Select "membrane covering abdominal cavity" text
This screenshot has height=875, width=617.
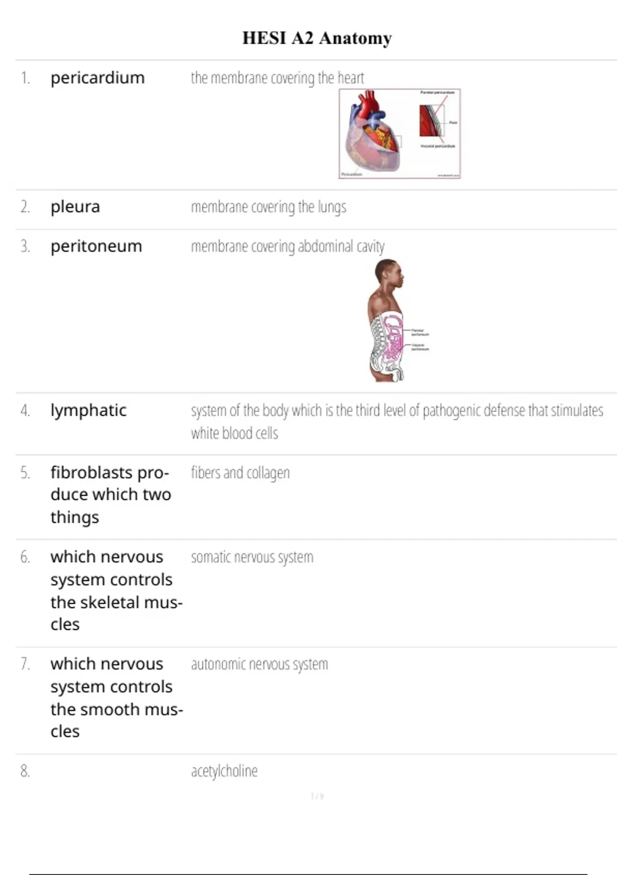tap(287, 246)
